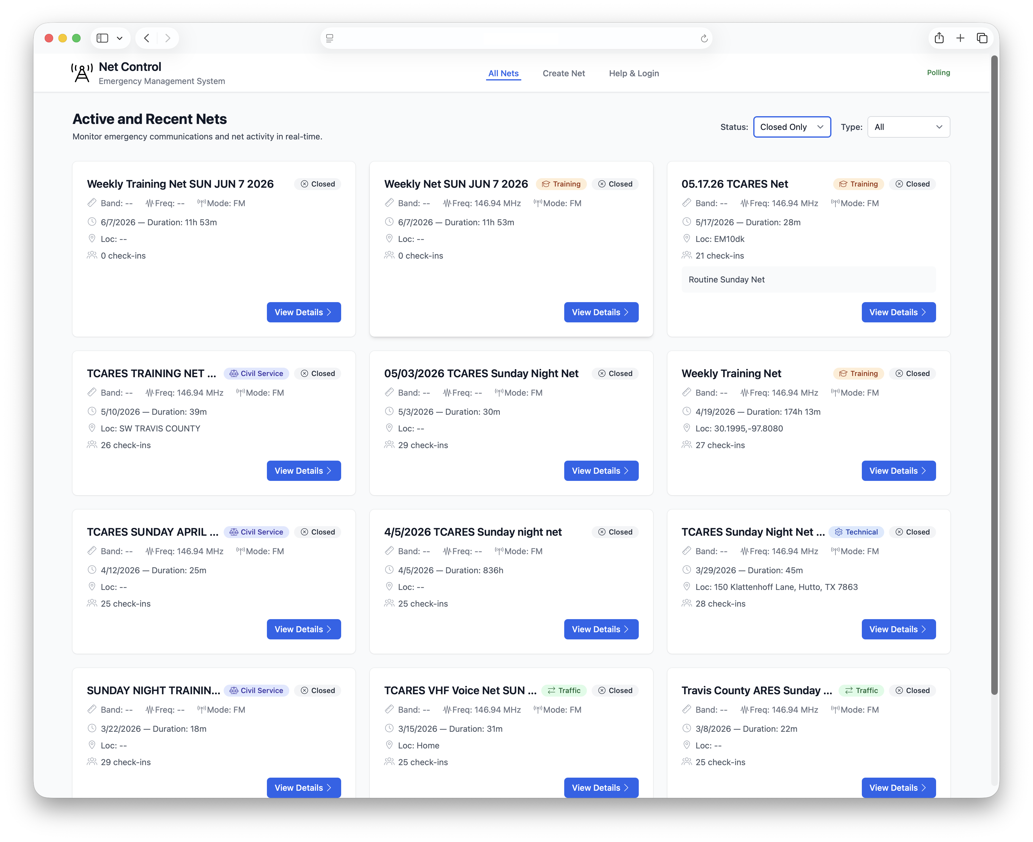The height and width of the screenshot is (842, 1033).
Task: View Details for Weekly Net SUN JUN 7 2026
Action: (x=601, y=312)
